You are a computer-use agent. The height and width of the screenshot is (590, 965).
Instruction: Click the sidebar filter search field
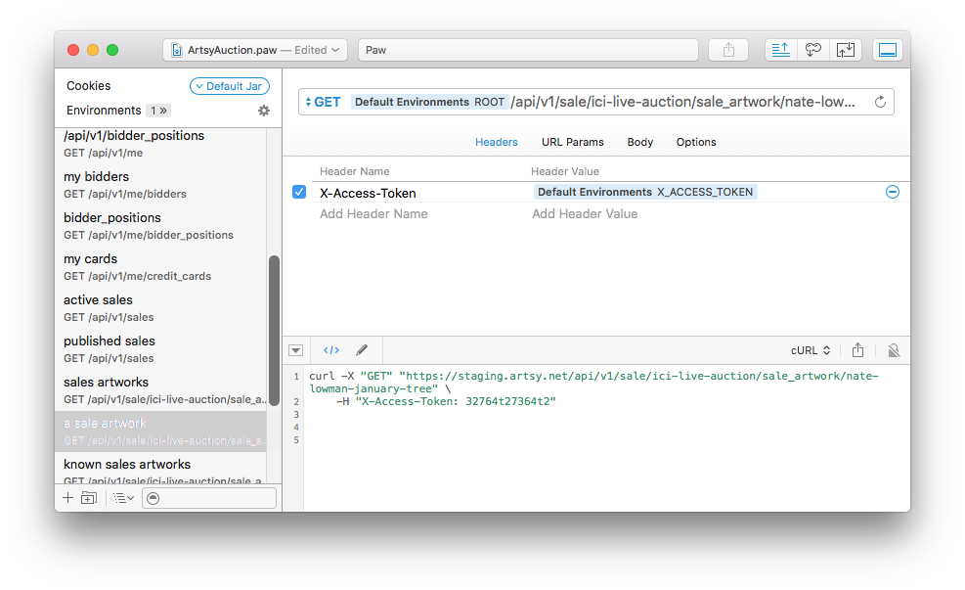click(209, 498)
